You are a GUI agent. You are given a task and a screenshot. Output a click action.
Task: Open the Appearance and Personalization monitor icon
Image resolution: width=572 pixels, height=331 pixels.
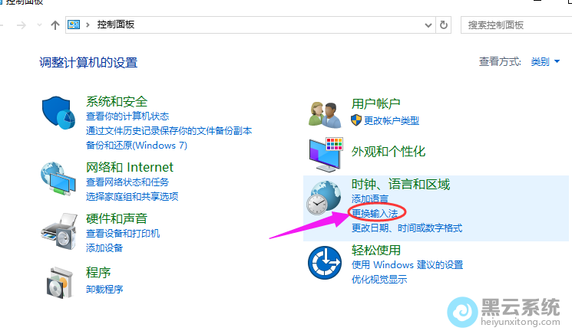coord(326,155)
